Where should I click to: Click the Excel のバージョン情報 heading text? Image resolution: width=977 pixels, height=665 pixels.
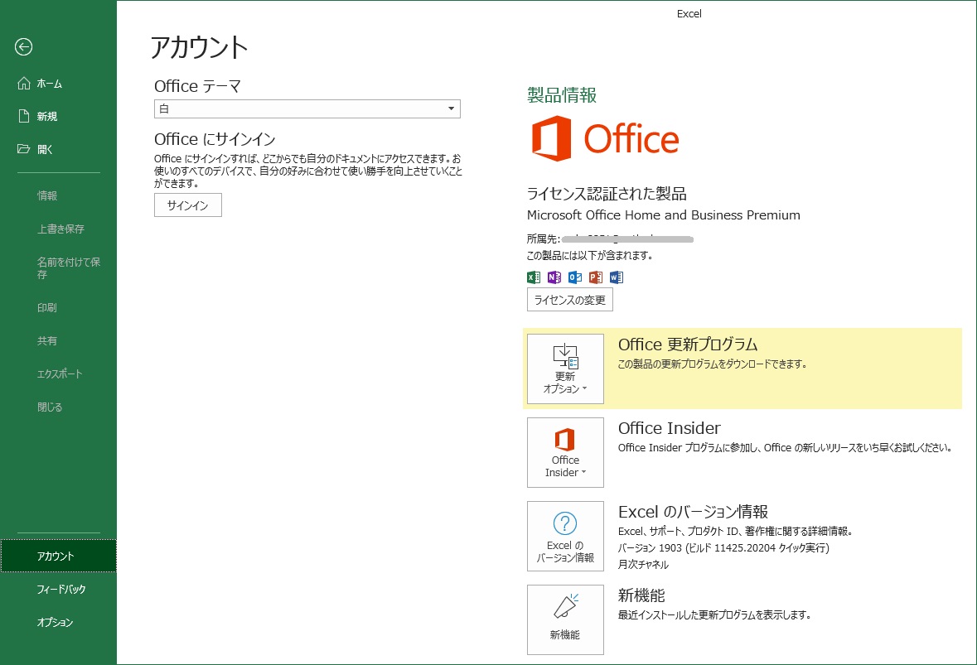coord(693,512)
